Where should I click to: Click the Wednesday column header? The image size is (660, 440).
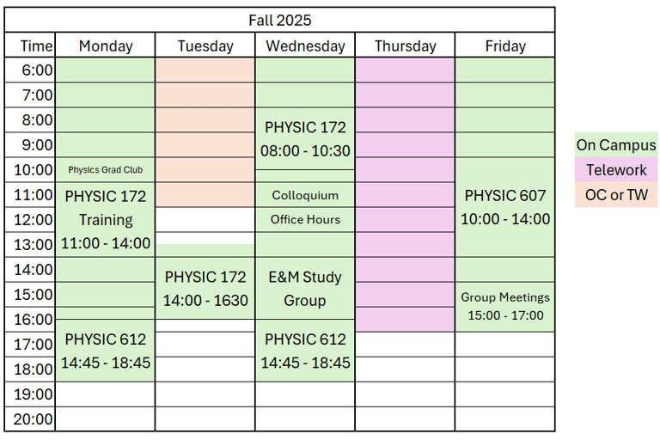(x=305, y=46)
